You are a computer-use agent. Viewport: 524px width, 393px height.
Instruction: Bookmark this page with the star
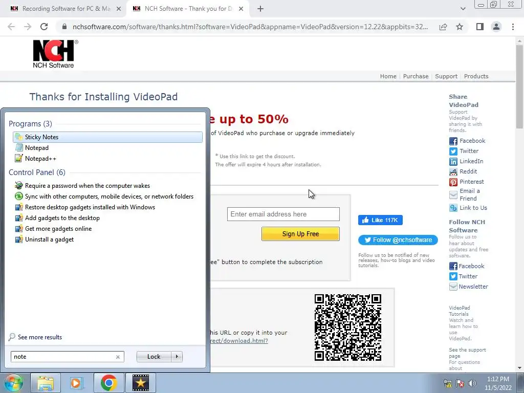(x=460, y=27)
